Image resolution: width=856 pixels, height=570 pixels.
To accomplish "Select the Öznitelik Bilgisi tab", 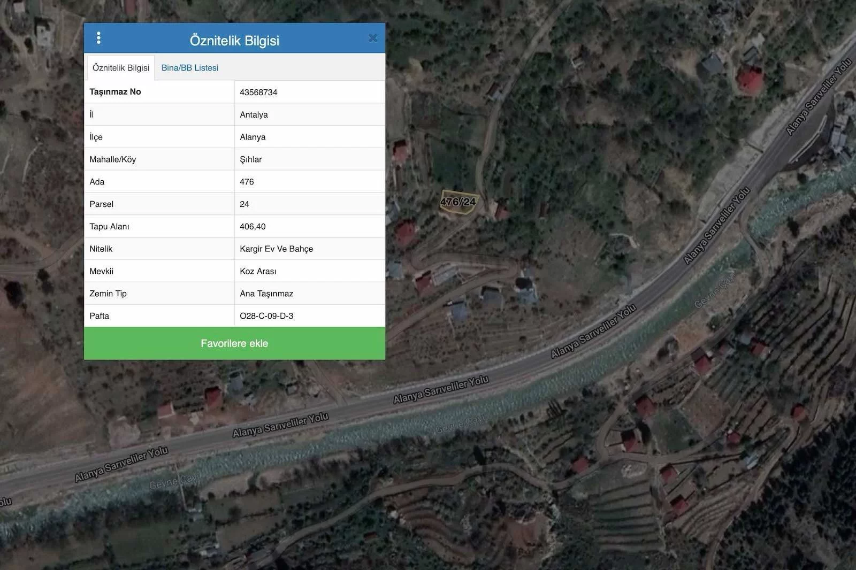I will (x=121, y=68).
